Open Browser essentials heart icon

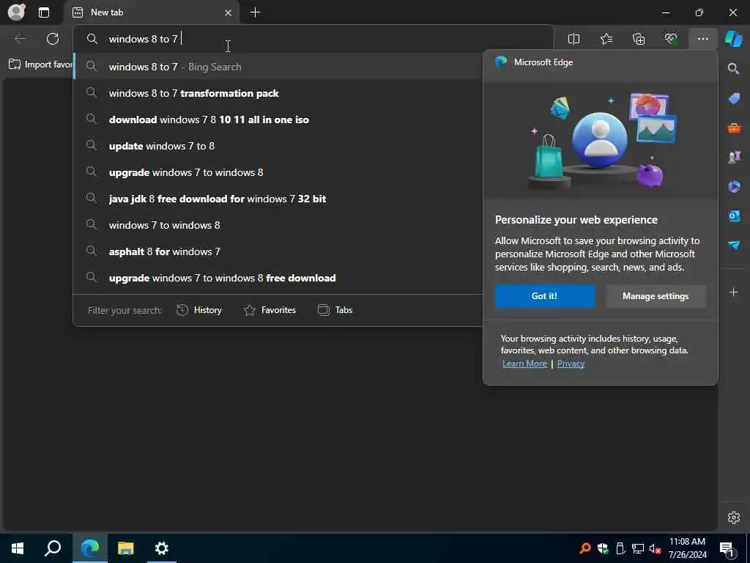(x=671, y=39)
